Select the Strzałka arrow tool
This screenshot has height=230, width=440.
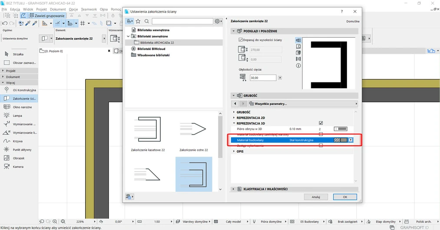[x=18, y=54]
